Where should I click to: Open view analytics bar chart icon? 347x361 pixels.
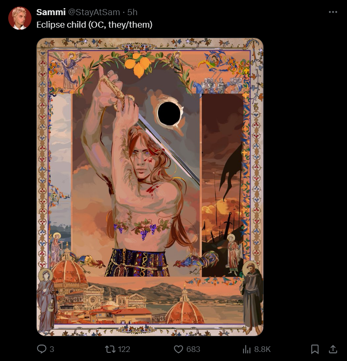point(246,349)
